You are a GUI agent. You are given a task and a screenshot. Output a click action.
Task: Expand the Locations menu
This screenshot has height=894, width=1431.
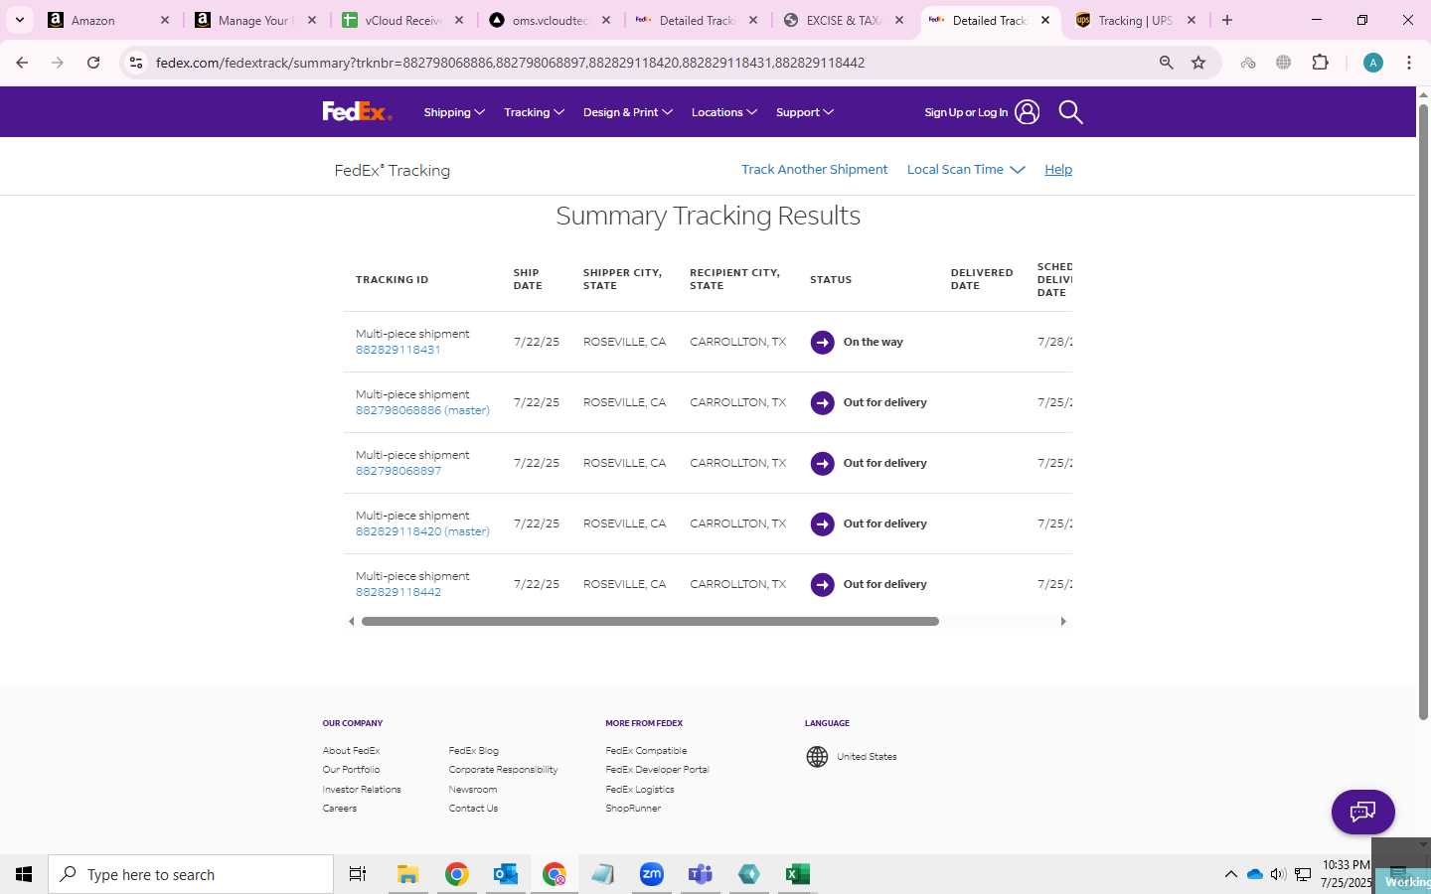coord(724,112)
